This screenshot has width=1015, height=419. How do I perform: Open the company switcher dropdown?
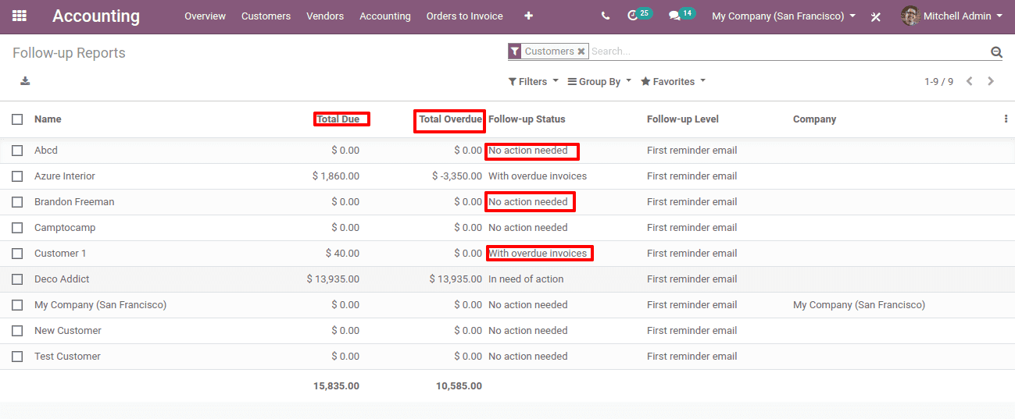[783, 16]
